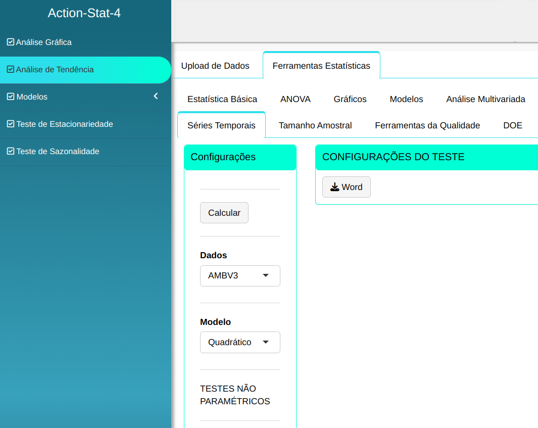This screenshot has height=428, width=538.
Task: Open the Gráficos tab
Action: point(350,99)
